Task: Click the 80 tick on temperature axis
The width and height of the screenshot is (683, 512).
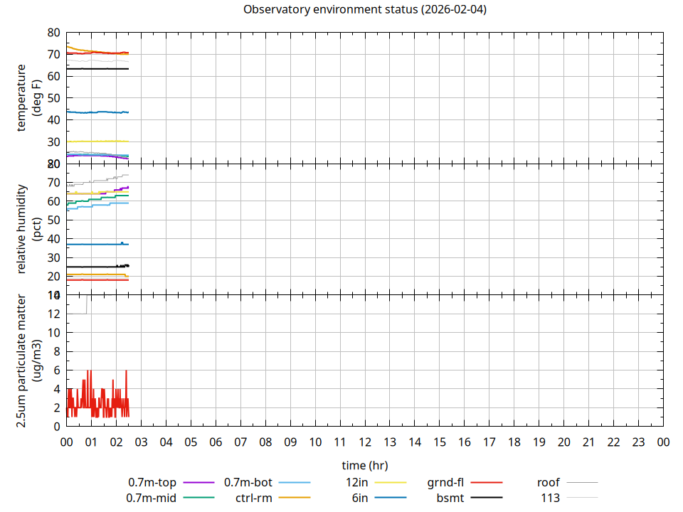Action: pyautogui.click(x=54, y=33)
